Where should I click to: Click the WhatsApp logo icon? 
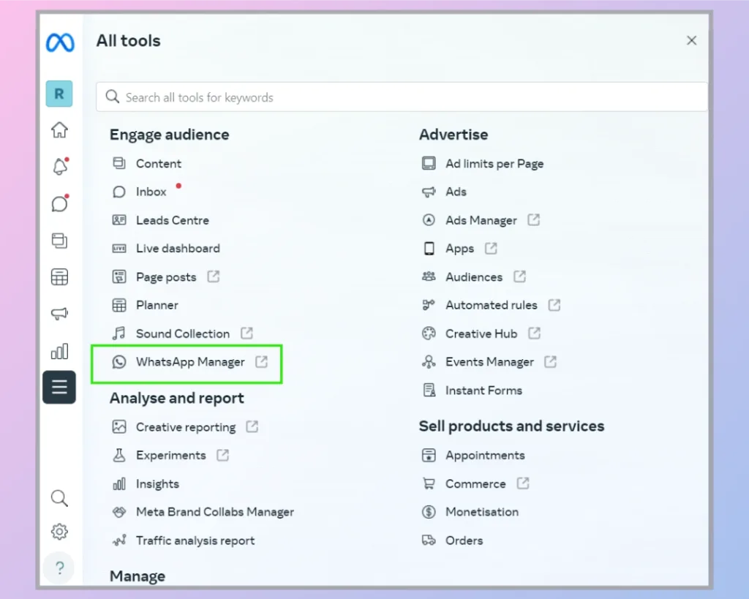pos(119,362)
